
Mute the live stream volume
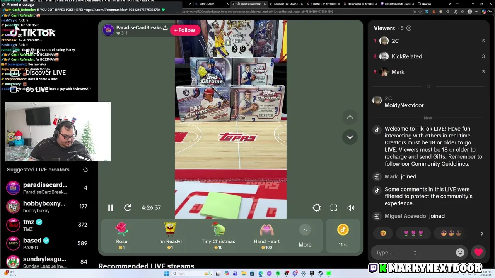pos(351,208)
